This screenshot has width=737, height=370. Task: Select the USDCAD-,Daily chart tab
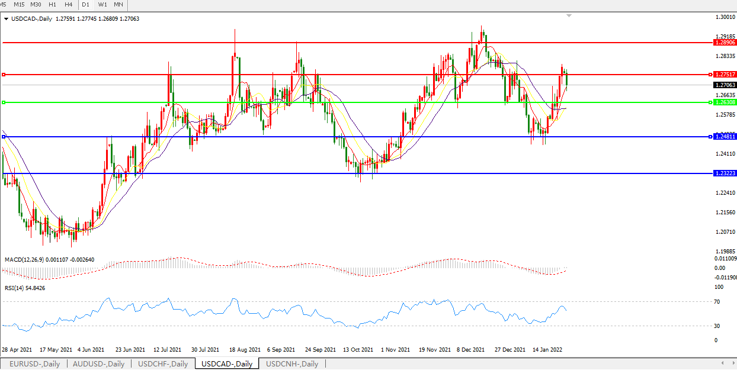pyautogui.click(x=227, y=364)
